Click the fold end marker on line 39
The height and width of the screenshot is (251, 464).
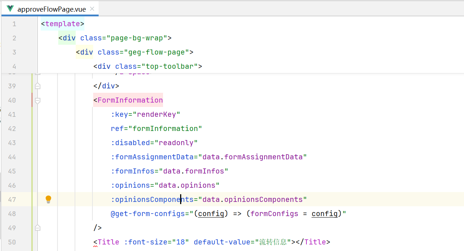[x=37, y=86]
